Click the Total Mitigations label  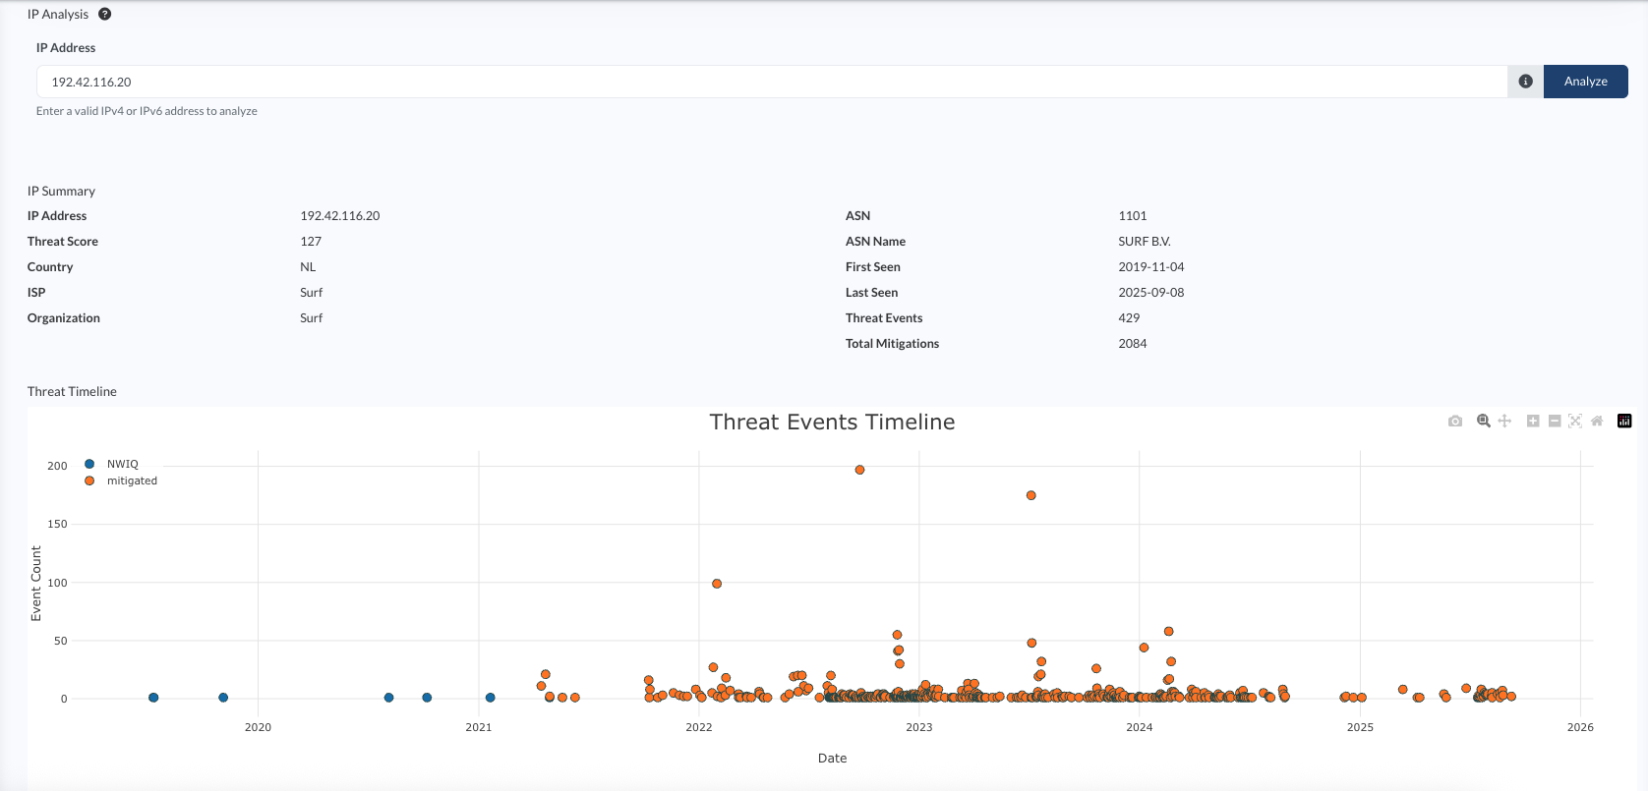tap(892, 343)
